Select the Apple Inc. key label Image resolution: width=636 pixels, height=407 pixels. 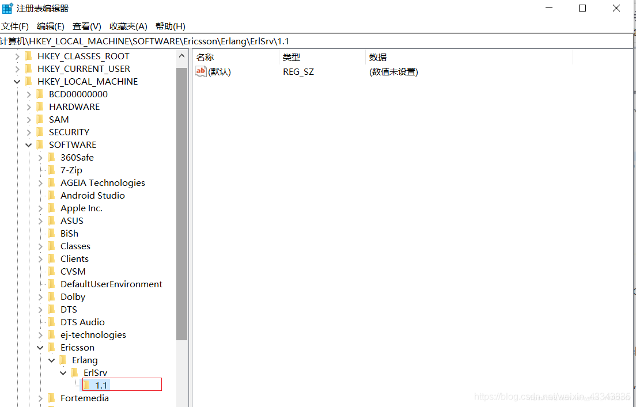click(x=81, y=208)
